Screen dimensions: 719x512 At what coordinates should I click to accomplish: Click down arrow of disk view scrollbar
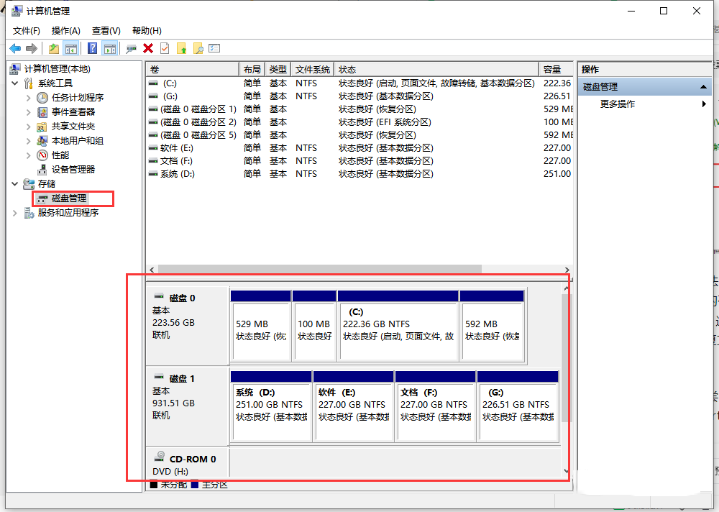coord(567,471)
